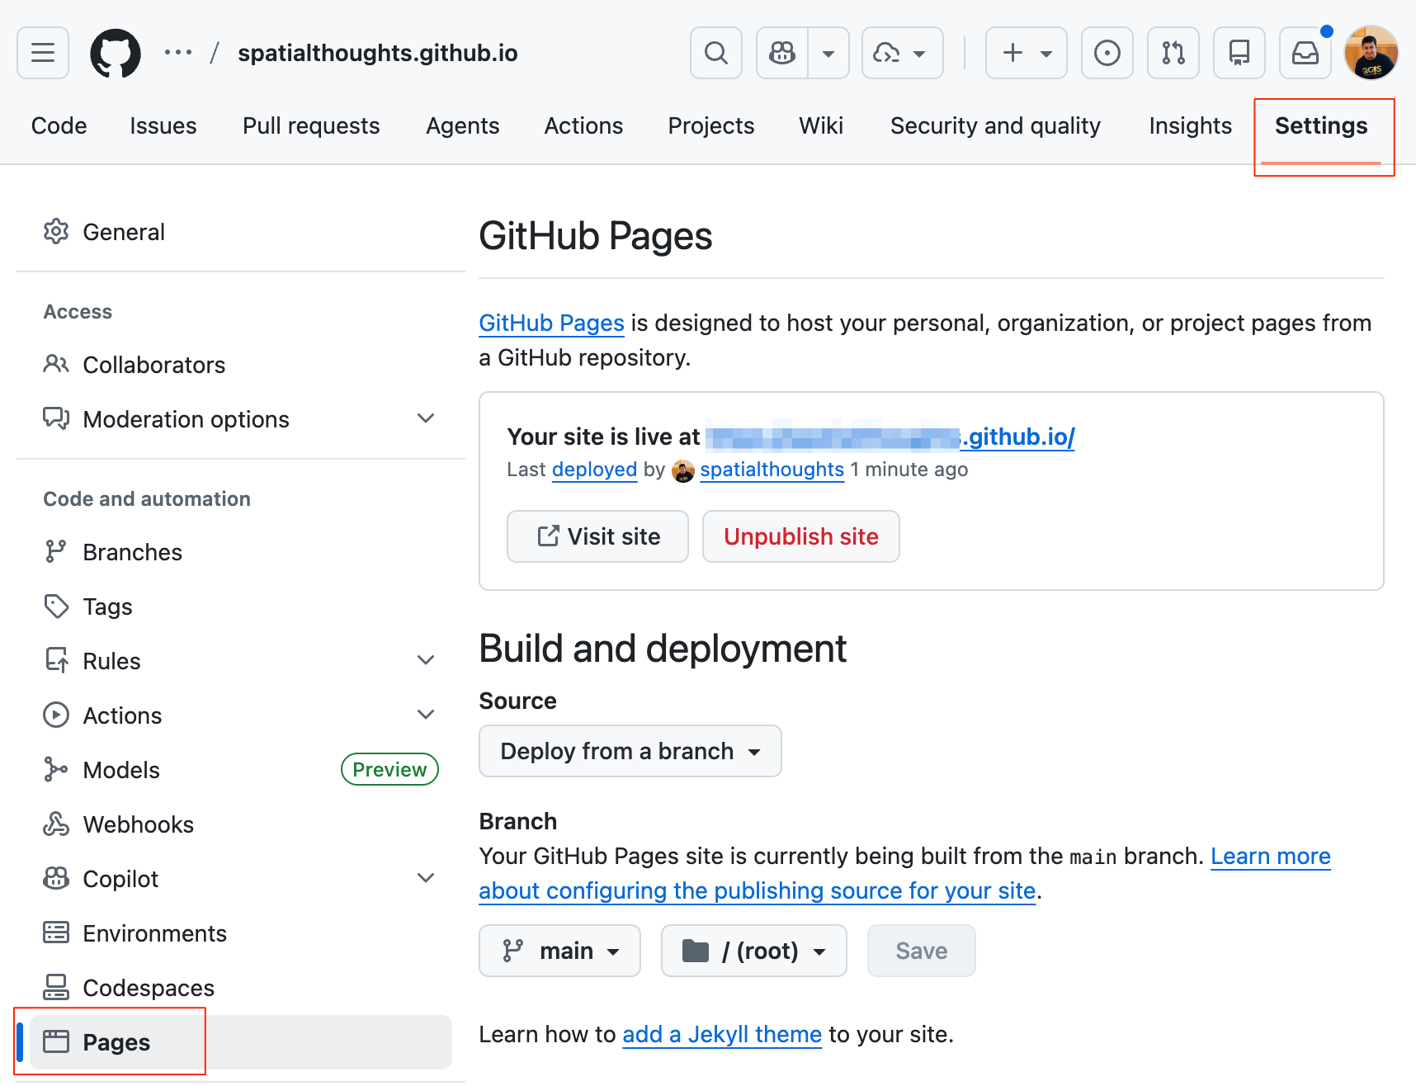Switch to the Actions repository tab
1416x1086 pixels.
point(583,125)
